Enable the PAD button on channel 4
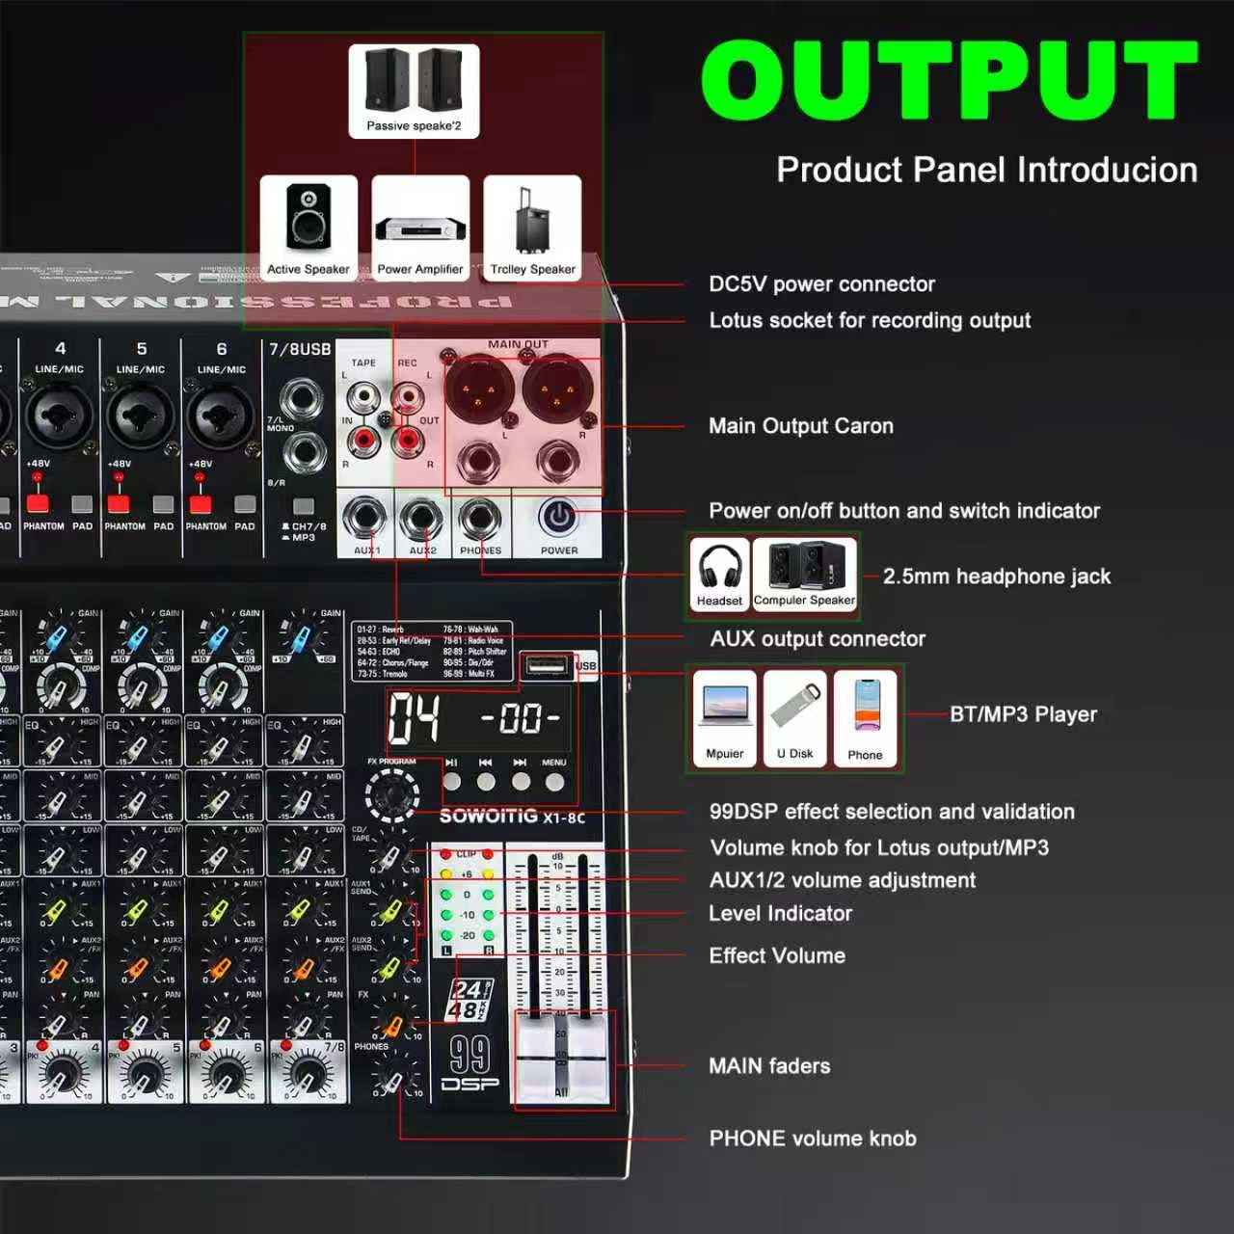Image resolution: width=1234 pixels, height=1234 pixels. (x=82, y=503)
